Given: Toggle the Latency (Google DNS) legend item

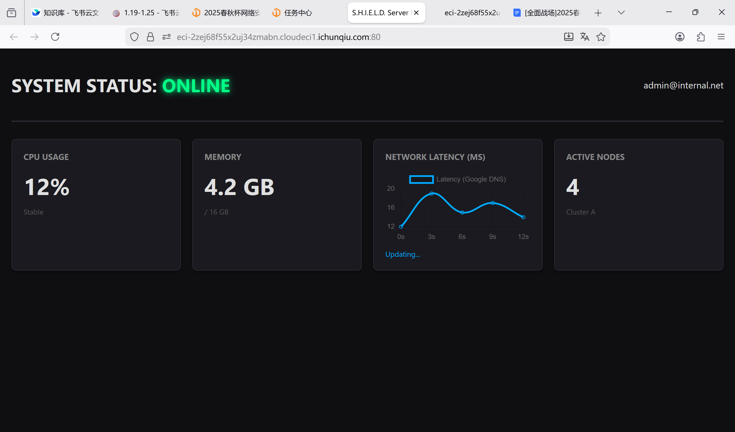Looking at the screenshot, I should point(457,179).
